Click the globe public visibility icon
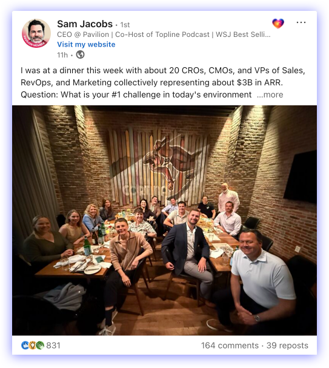The width and height of the screenshot is (329, 368). pos(80,54)
